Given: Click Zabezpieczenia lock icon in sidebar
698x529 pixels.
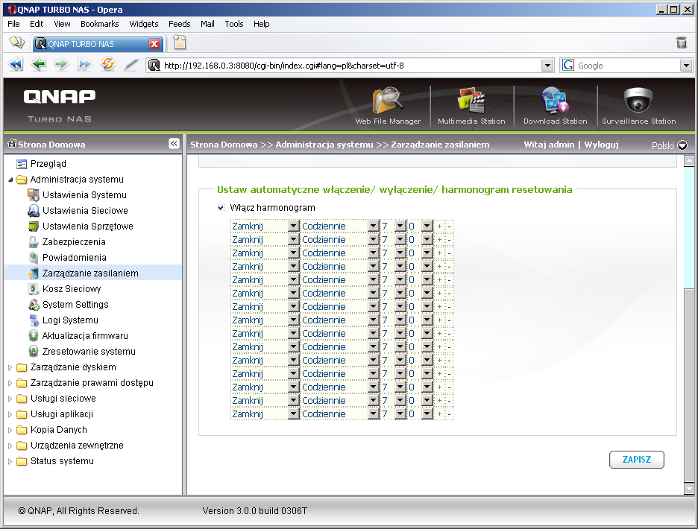Looking at the screenshot, I should [34, 242].
